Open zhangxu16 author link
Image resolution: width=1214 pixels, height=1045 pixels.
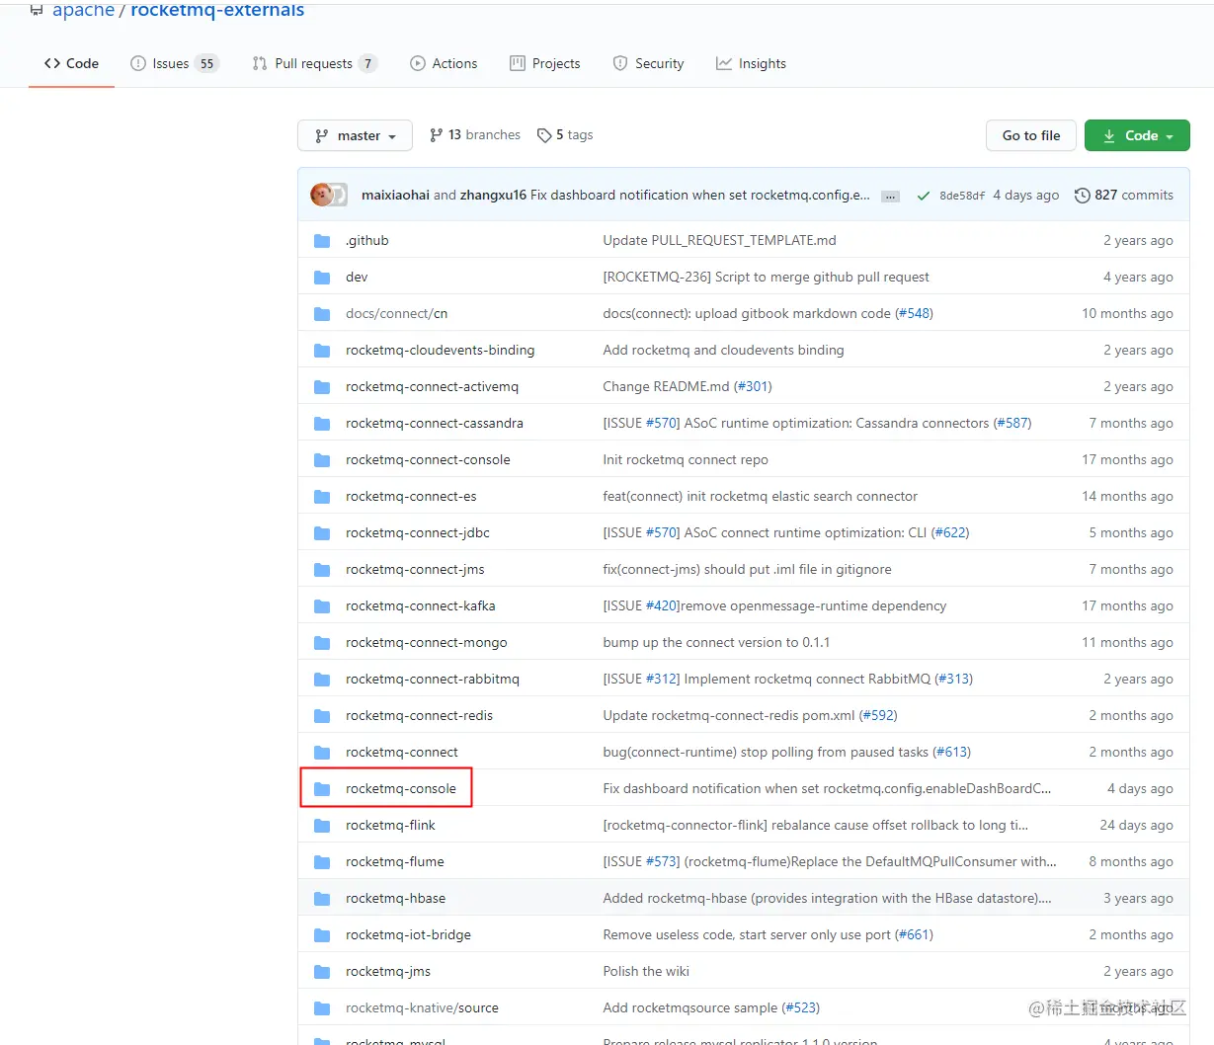click(493, 196)
